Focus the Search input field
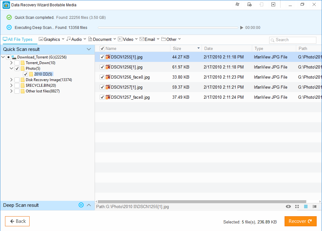Viewport: 322px width, 231px height. coord(293,40)
